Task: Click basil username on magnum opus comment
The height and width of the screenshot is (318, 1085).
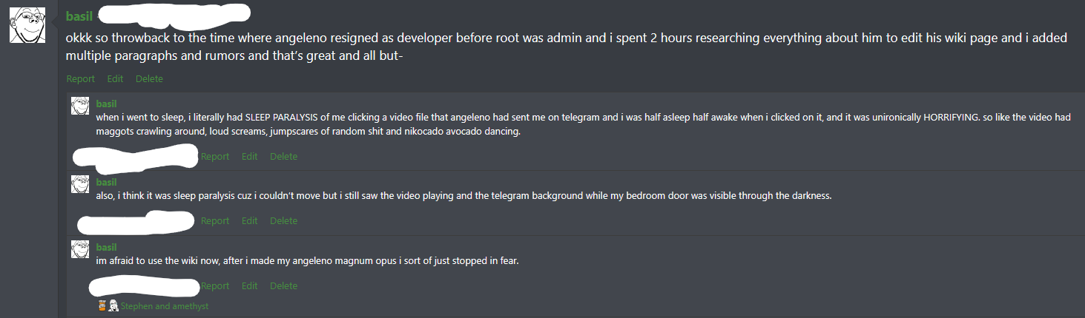Action: coord(106,247)
